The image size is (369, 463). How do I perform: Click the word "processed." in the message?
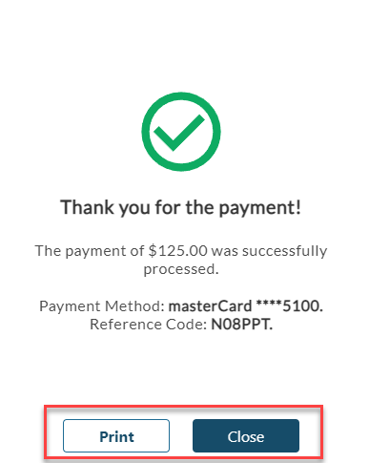coord(181,270)
